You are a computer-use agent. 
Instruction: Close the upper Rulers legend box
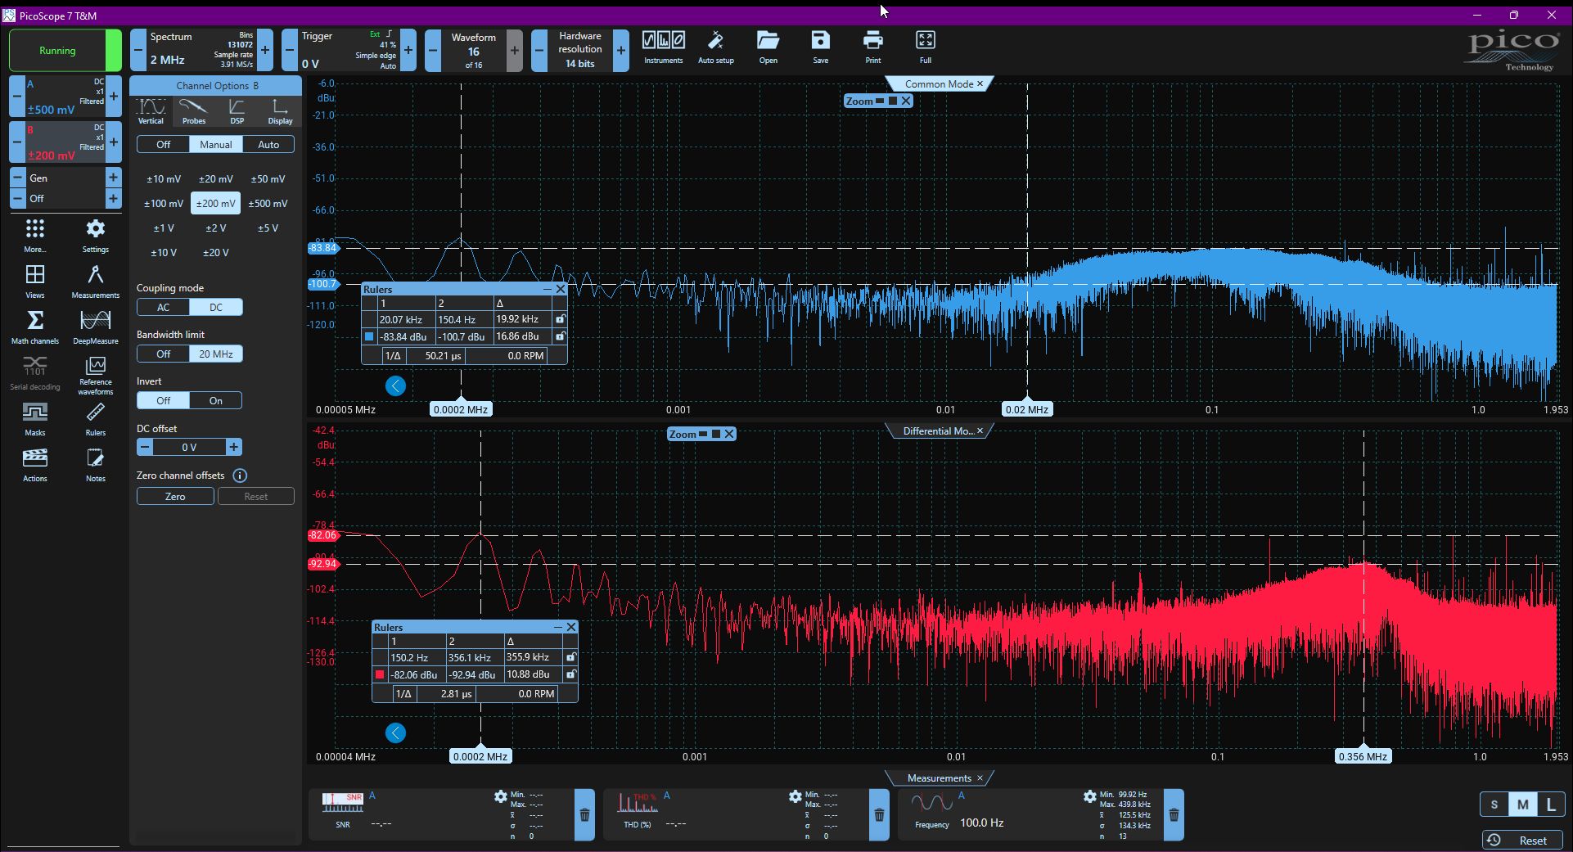pyautogui.click(x=561, y=290)
